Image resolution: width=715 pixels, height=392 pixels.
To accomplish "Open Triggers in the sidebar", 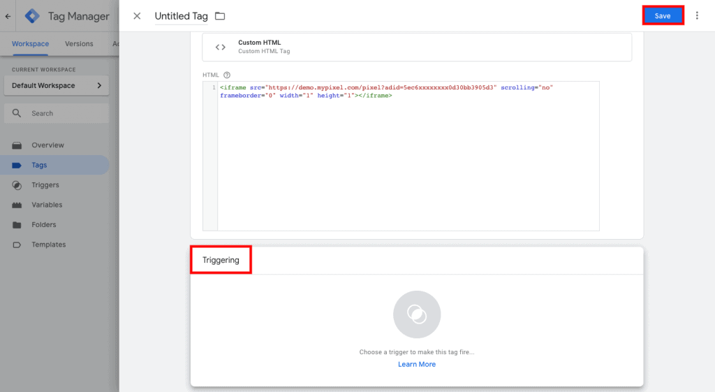I will coord(45,185).
